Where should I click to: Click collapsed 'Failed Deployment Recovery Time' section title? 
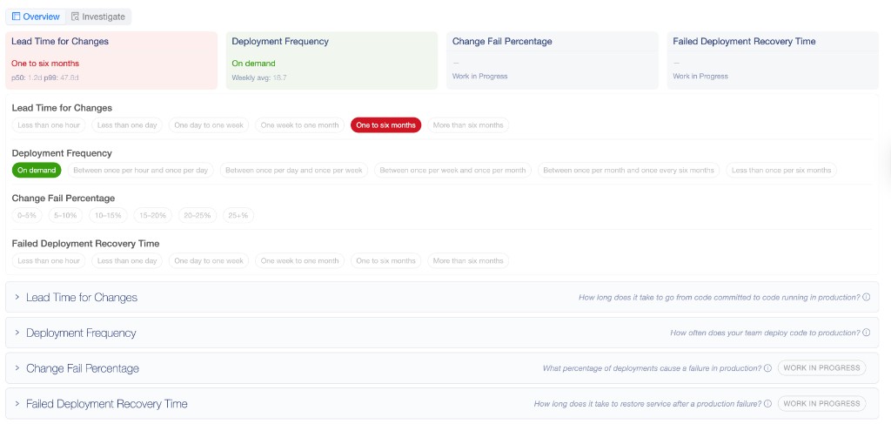[x=107, y=403]
